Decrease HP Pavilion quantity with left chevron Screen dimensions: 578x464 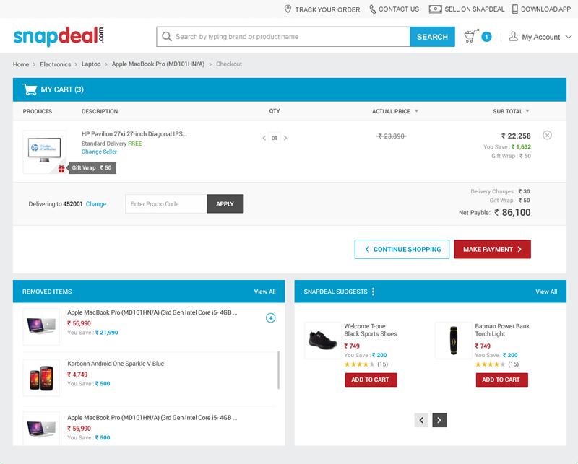264,138
